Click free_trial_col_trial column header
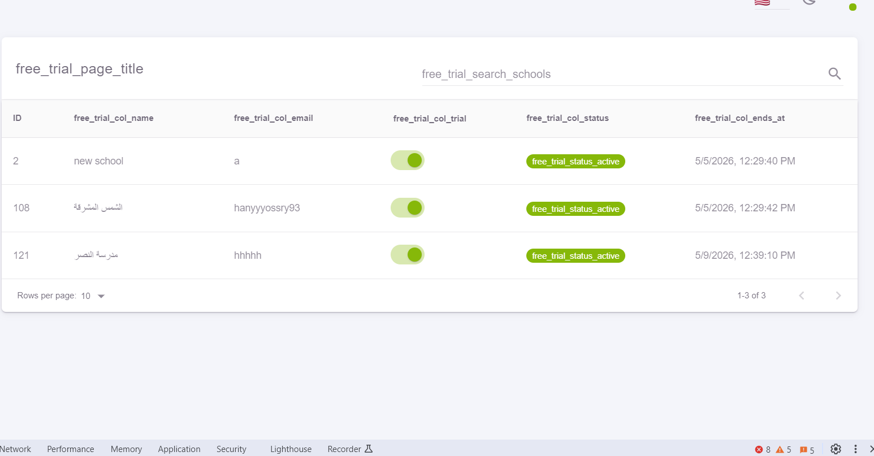The width and height of the screenshot is (874, 456). click(x=430, y=119)
